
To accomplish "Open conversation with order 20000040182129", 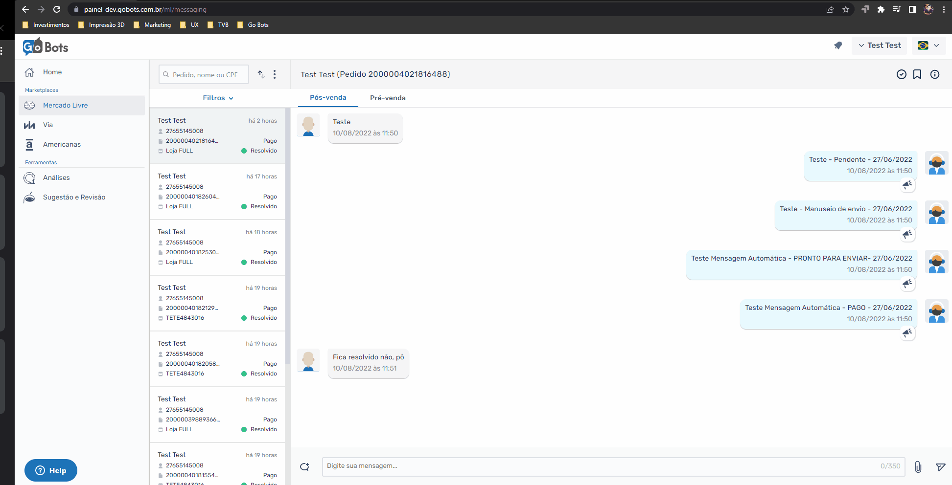I will coord(217,303).
